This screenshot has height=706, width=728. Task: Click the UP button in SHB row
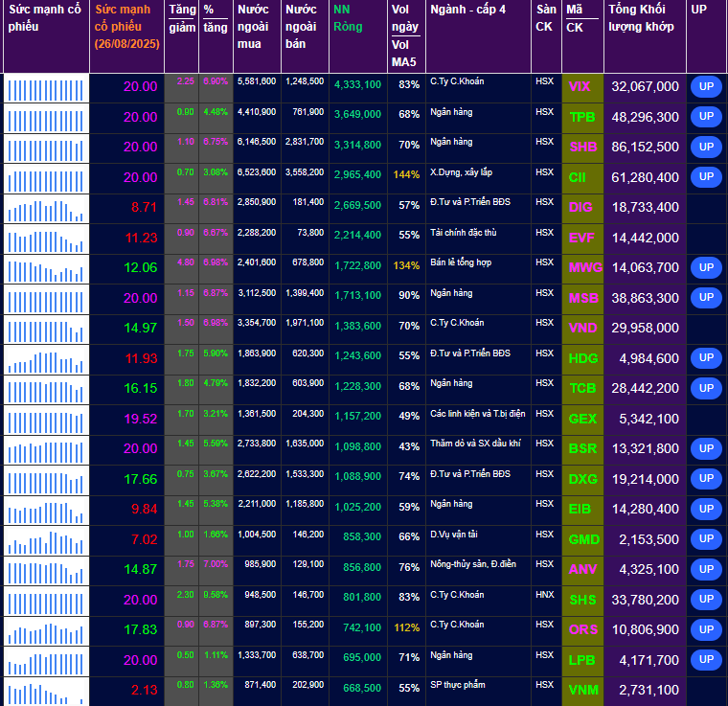[706, 147]
